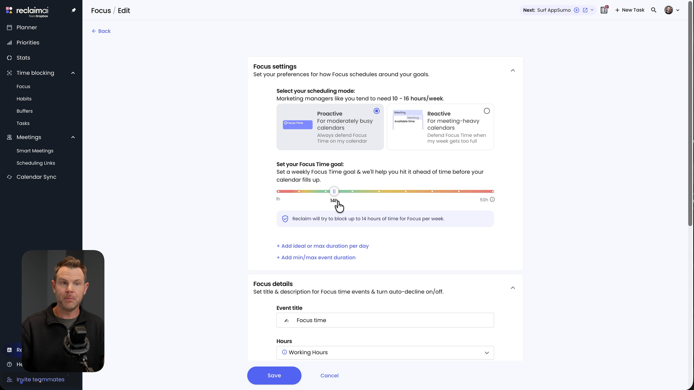This screenshot has width=694, height=390.
Task: Click the event title emoji icon
Action: point(287,320)
